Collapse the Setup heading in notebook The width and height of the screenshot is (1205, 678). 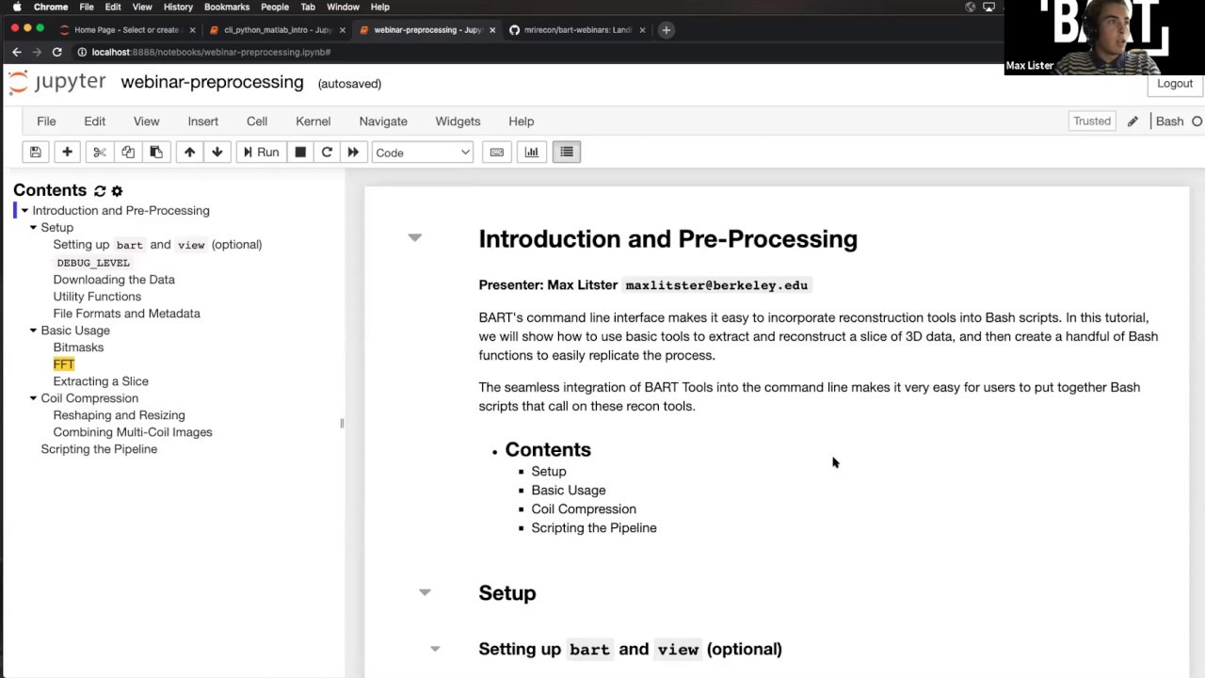coord(425,592)
